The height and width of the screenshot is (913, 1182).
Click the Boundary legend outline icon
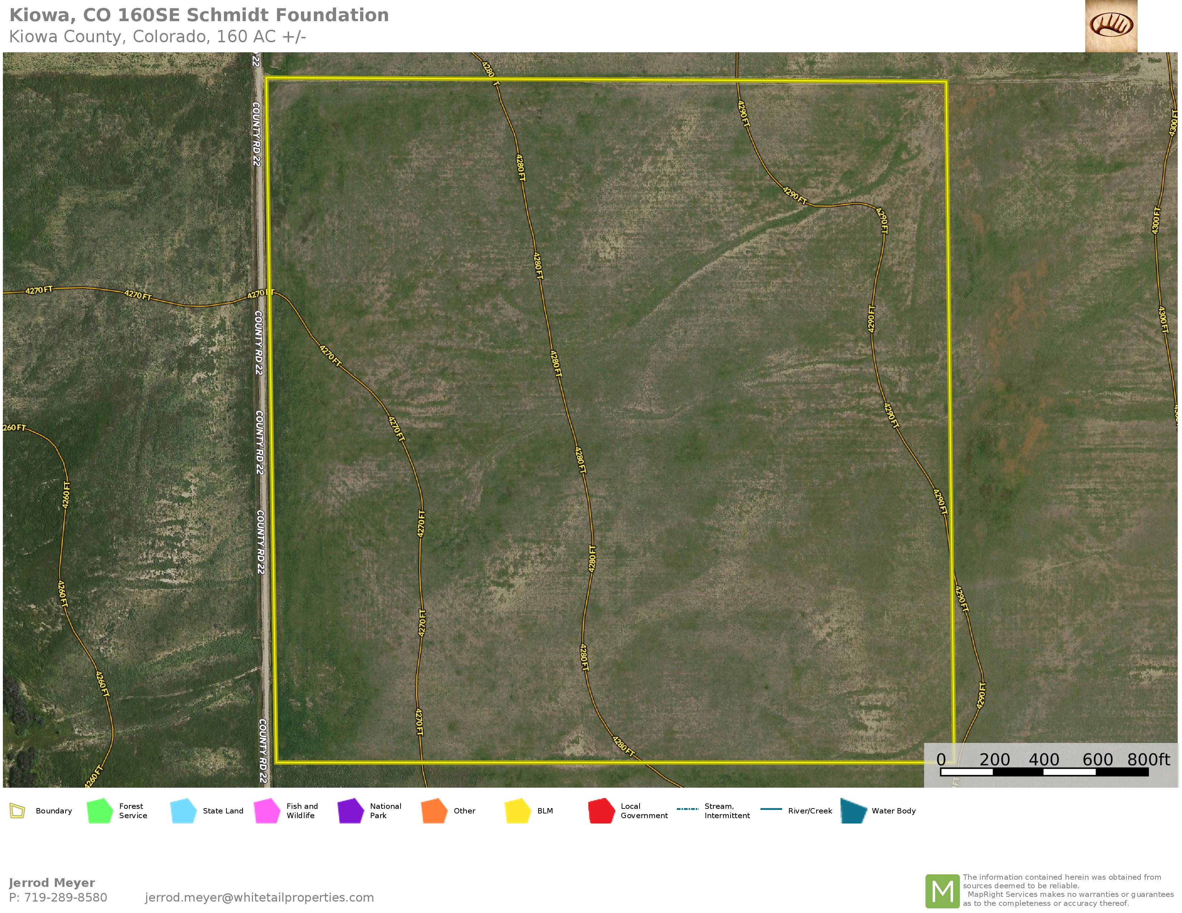pyautogui.click(x=17, y=811)
